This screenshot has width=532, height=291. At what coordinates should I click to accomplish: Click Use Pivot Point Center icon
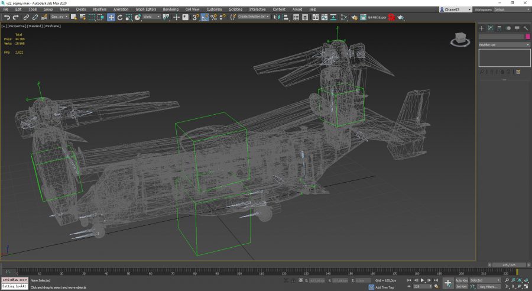coord(166,17)
